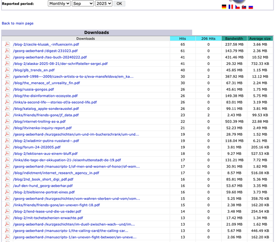Click PDF icon next to lend-lease-und-die-us-rader.pdf
The image size is (275, 242).
(x=7, y=212)
